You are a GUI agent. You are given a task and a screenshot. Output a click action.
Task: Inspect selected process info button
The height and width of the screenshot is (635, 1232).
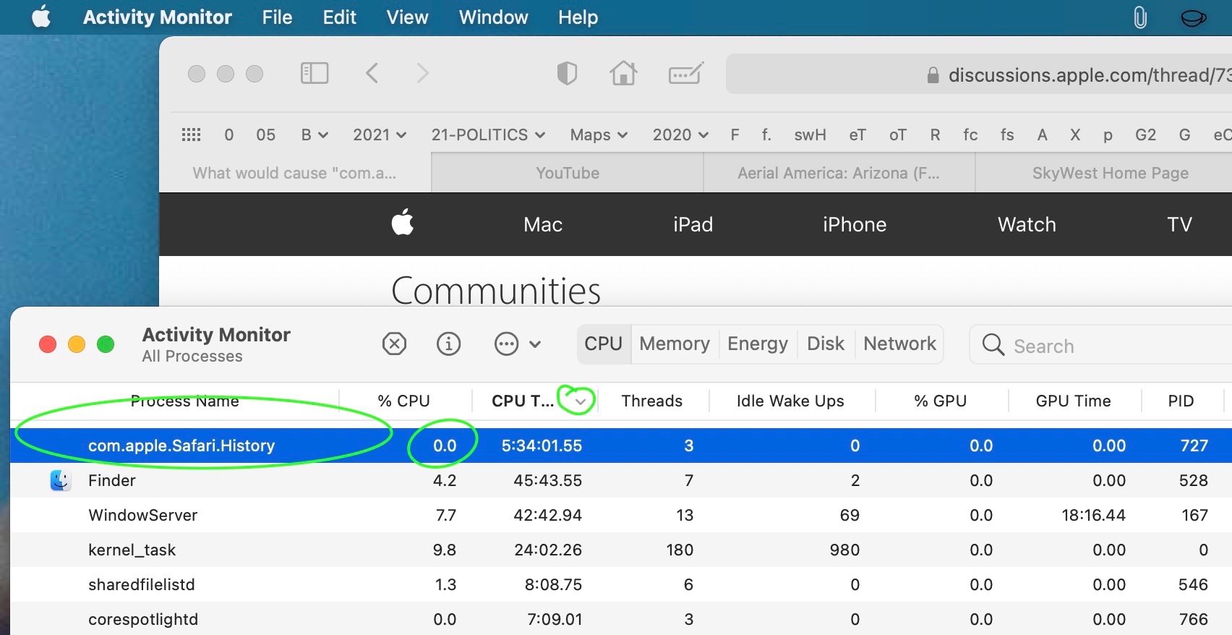pos(448,344)
